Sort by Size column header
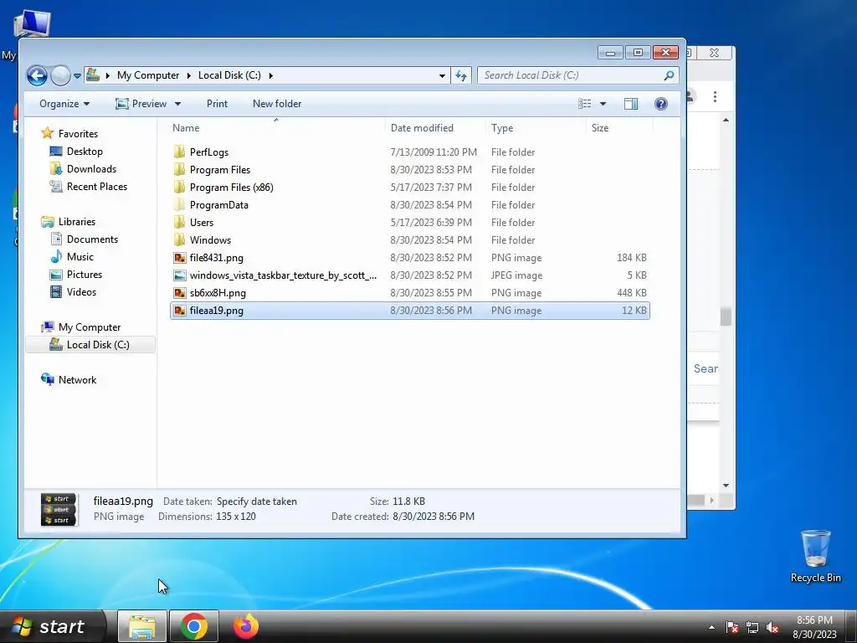 [599, 128]
